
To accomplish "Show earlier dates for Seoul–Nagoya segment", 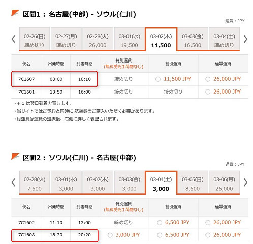I will (x=13, y=182).
